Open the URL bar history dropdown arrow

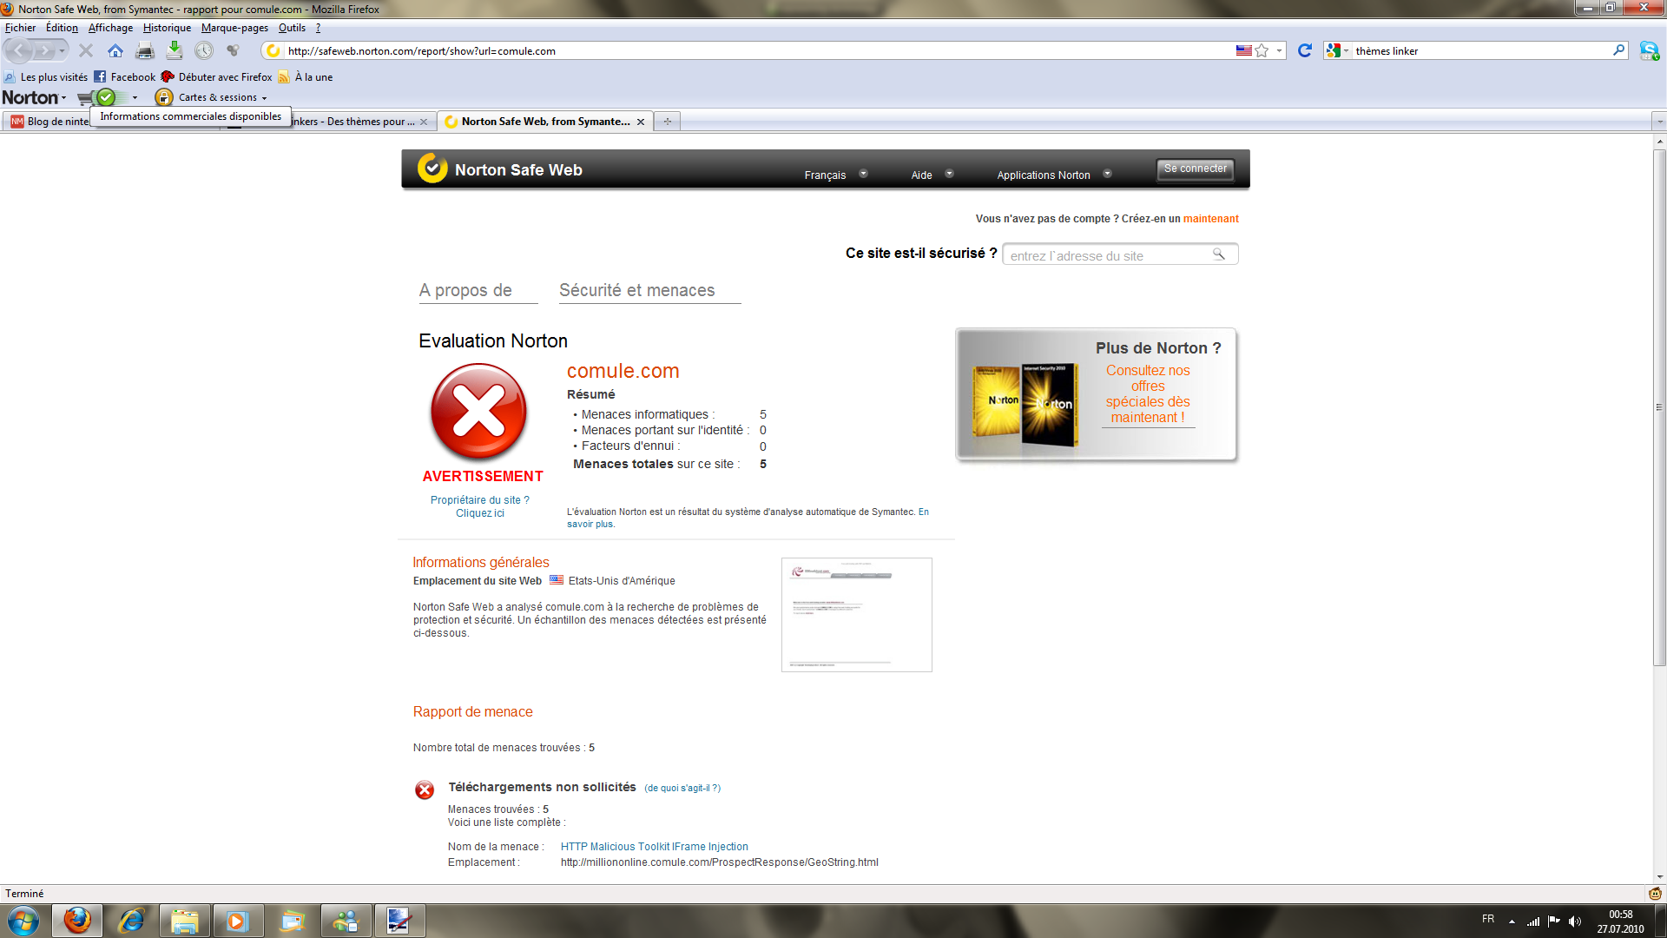click(x=1279, y=51)
